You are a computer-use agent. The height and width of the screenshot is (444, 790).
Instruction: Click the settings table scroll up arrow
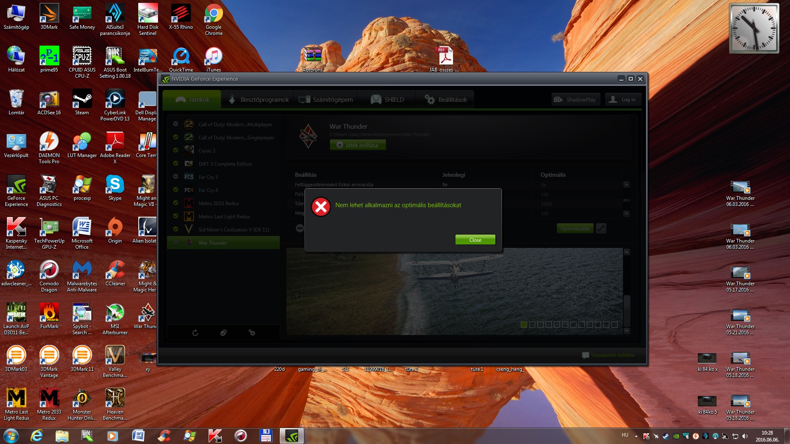[626, 185]
